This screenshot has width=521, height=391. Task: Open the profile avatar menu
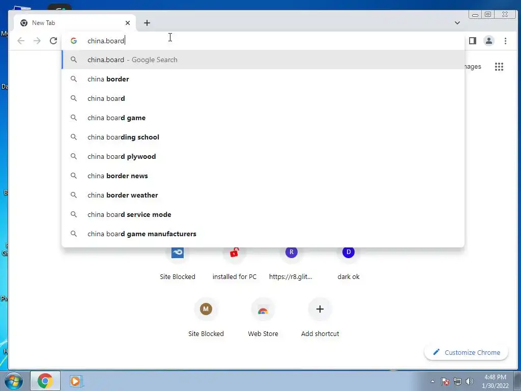[x=489, y=41]
